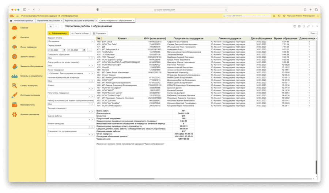
Task: Open the Контакты section icon
Action: pyautogui.click(x=15, y=38)
